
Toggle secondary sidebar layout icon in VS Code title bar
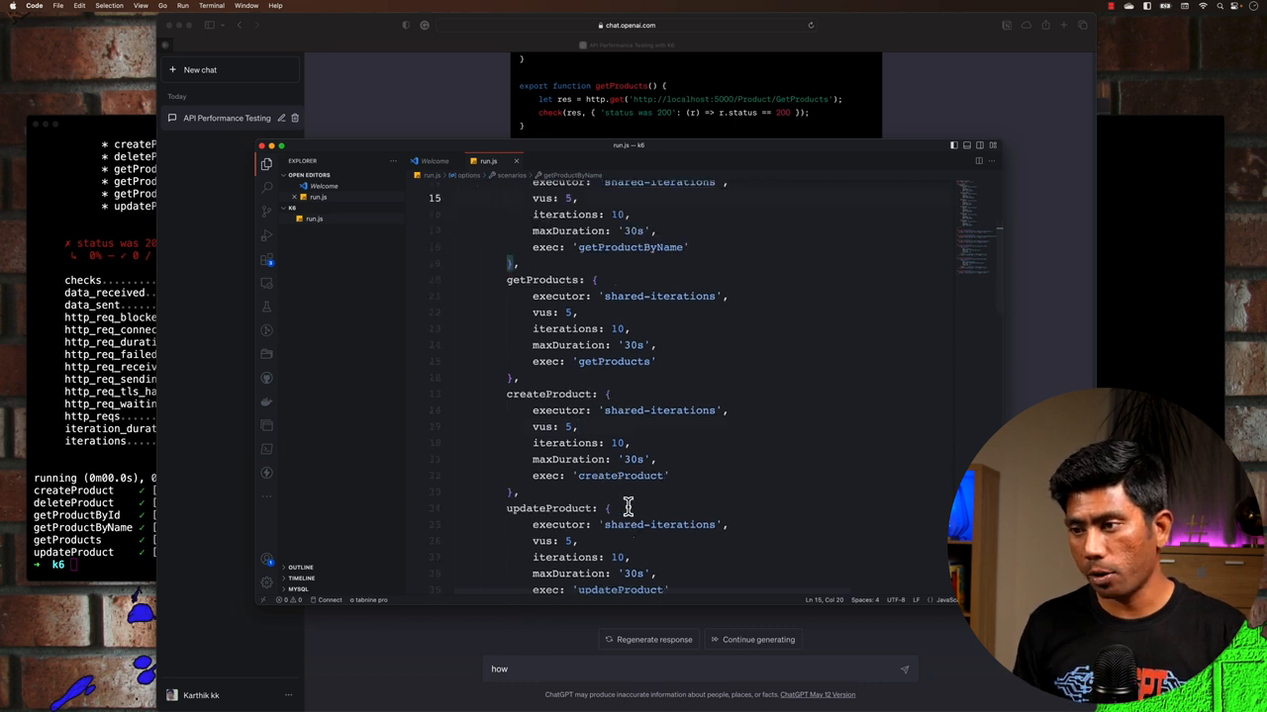[980, 145]
